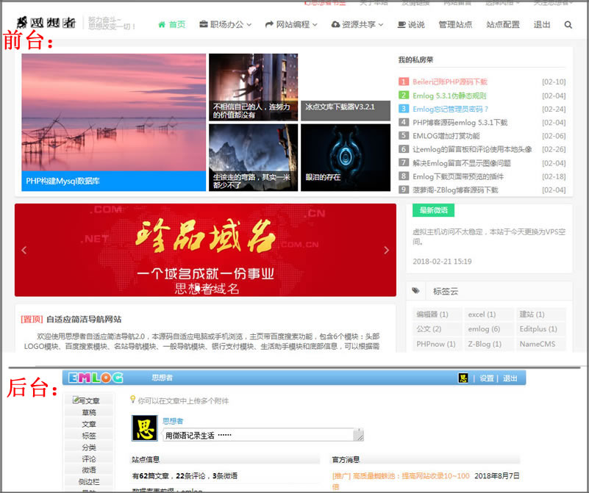This screenshot has width=589, height=493.
Task: Click the 思想者 site logo
Action: pos(46,23)
